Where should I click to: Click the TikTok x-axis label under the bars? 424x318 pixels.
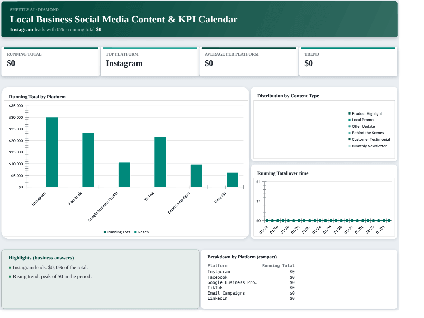(149, 197)
